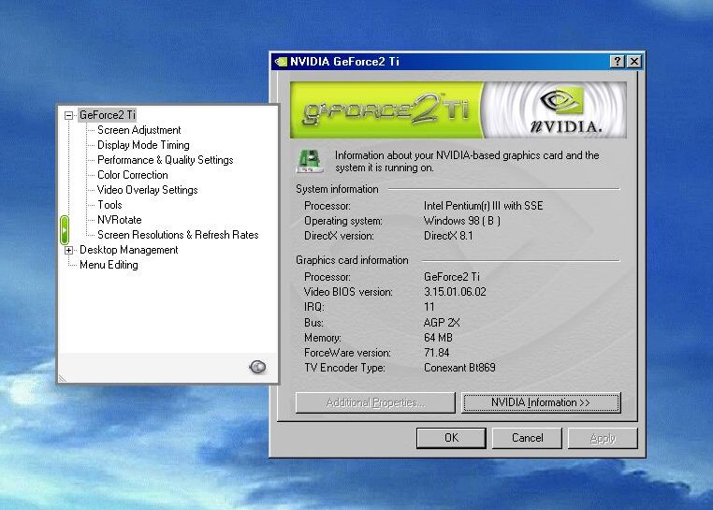Click the 'System information' heading
Image resolution: width=713 pixels, height=510 pixels.
337,189
